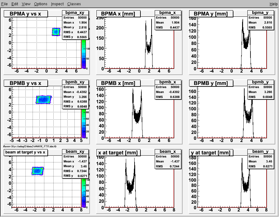Click the beam_xy statistics box header

[75, 151]
